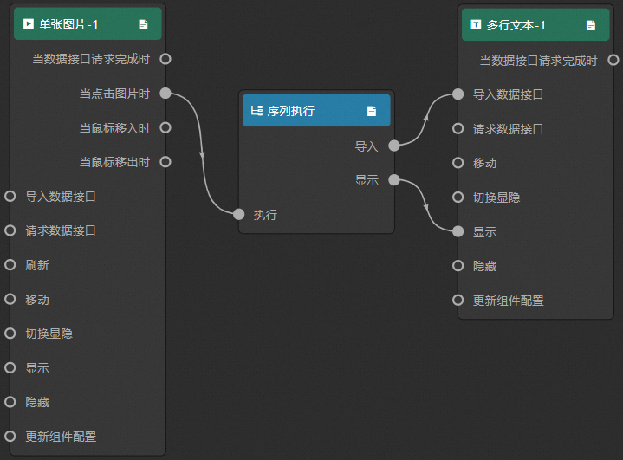
Task: Click 更新组件配置 port on 单张图片-1
Action: (x=10, y=436)
